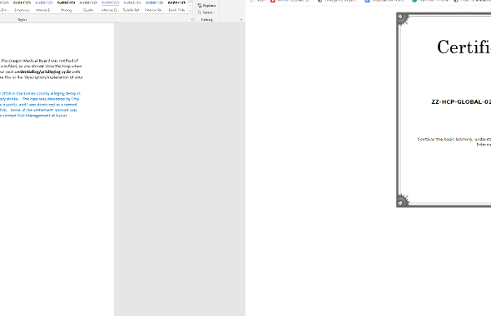Click the certificate image heading

pos(464,47)
